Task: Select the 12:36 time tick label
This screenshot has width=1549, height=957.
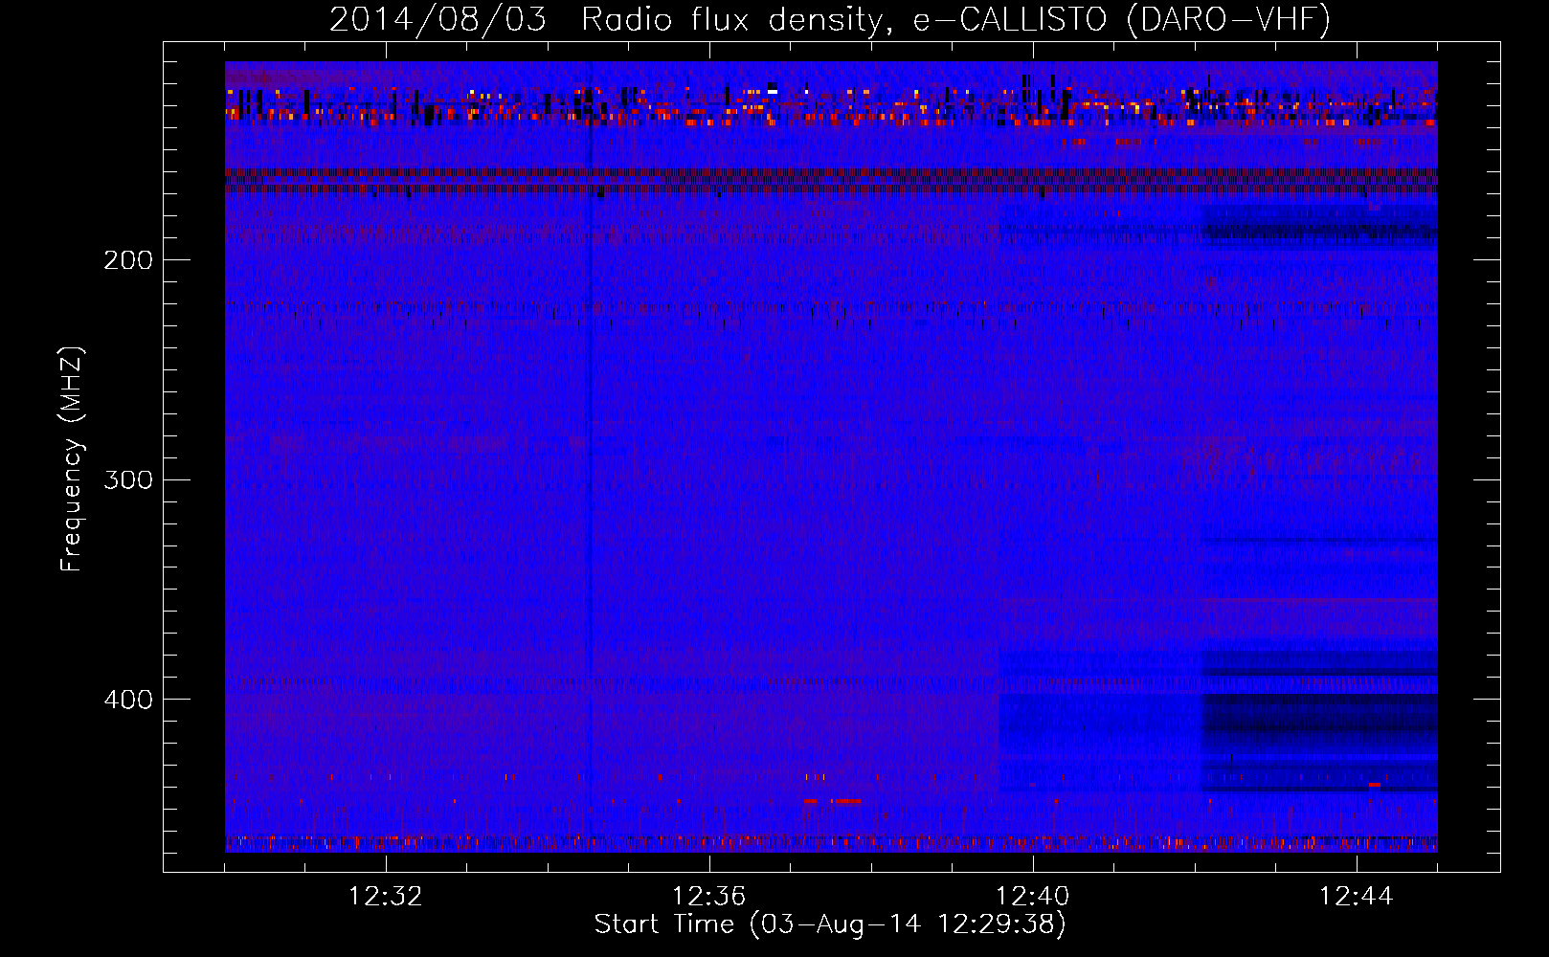Action: tap(709, 897)
